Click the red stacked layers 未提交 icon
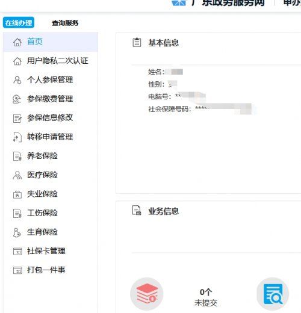The image size is (301, 313). pos(147,294)
